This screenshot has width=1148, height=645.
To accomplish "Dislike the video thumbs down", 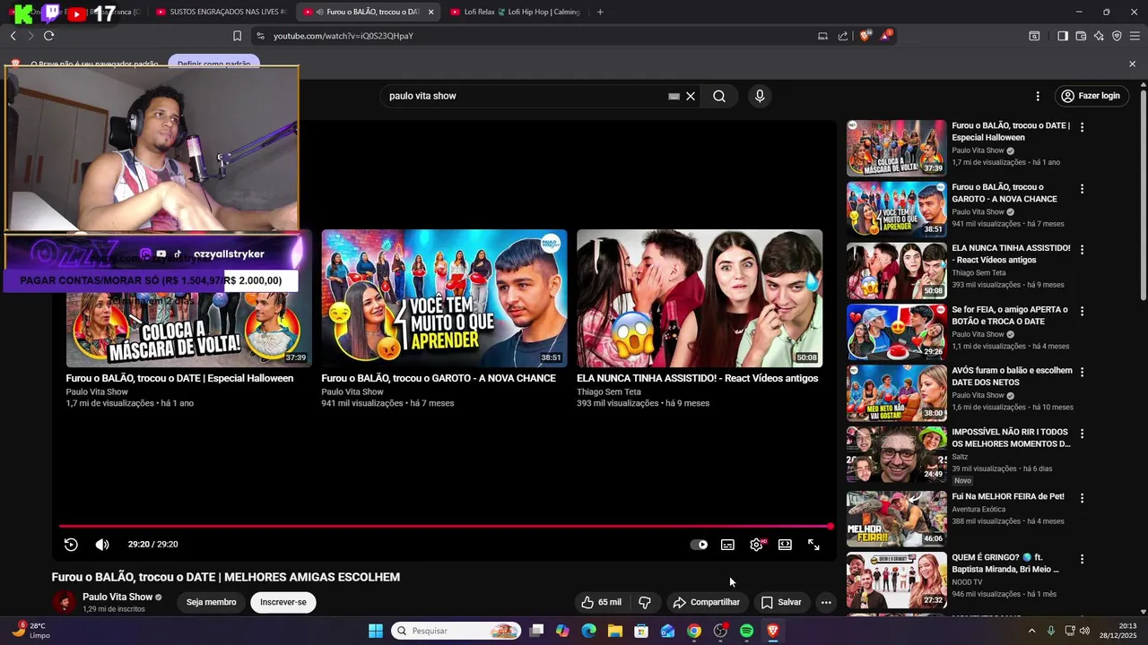I will tap(644, 602).
